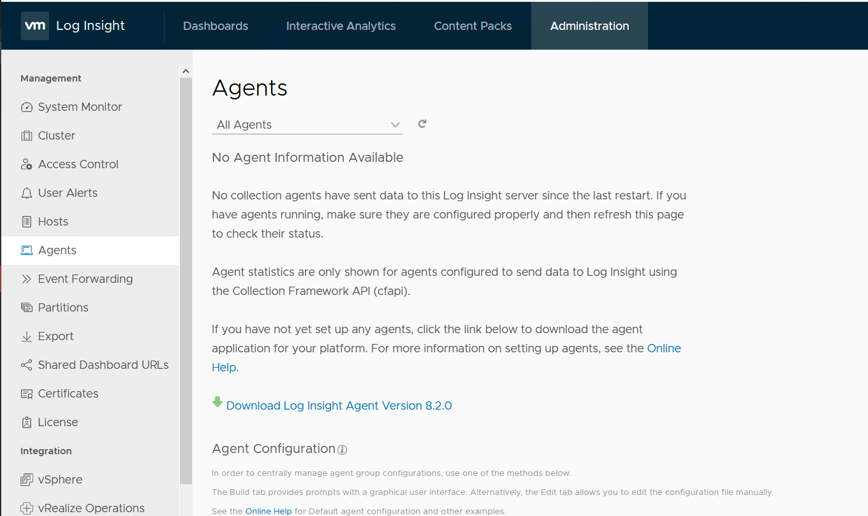This screenshot has width=868, height=516.
Task: Select the Event Forwarding icon
Action: (27, 278)
